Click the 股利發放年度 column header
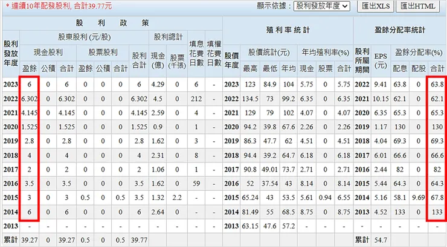Screen dimensions: 447x247 [11, 53]
